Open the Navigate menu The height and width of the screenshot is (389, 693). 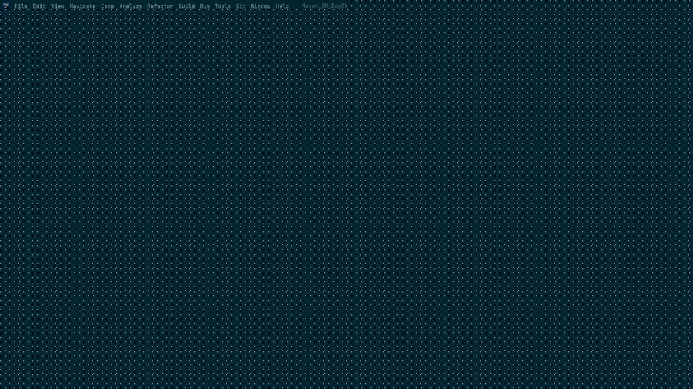coord(83,6)
